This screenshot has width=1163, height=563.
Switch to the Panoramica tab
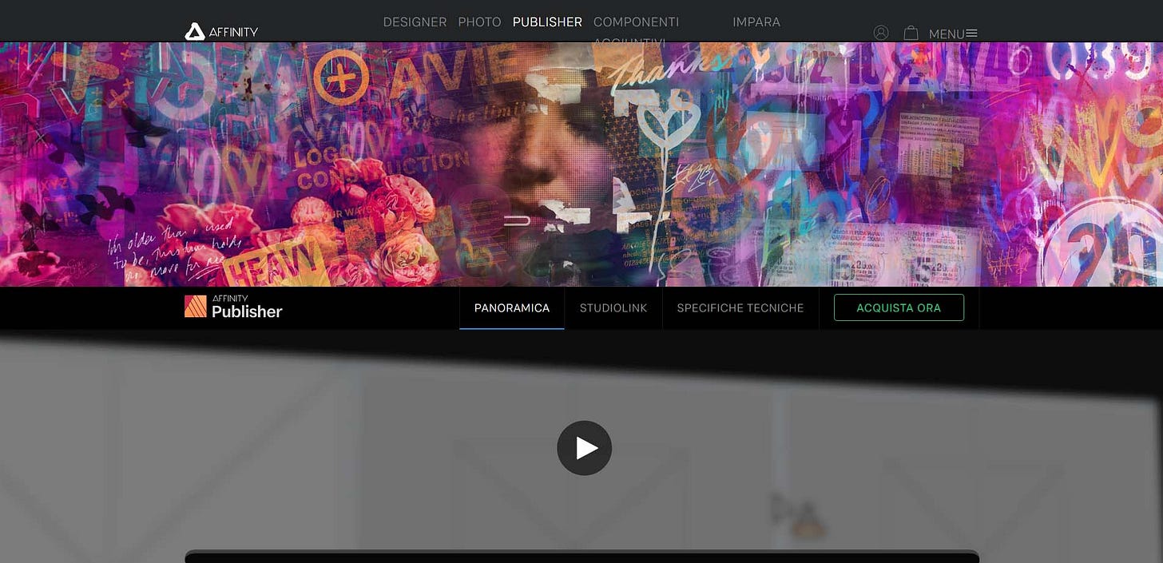click(x=512, y=307)
